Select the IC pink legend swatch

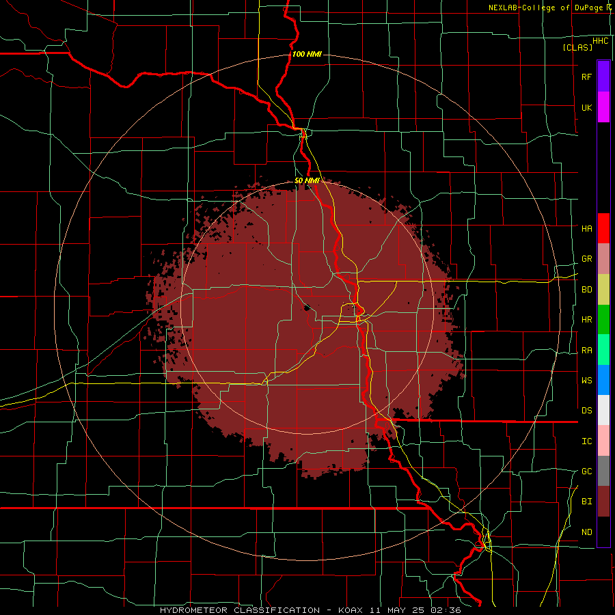(x=603, y=441)
